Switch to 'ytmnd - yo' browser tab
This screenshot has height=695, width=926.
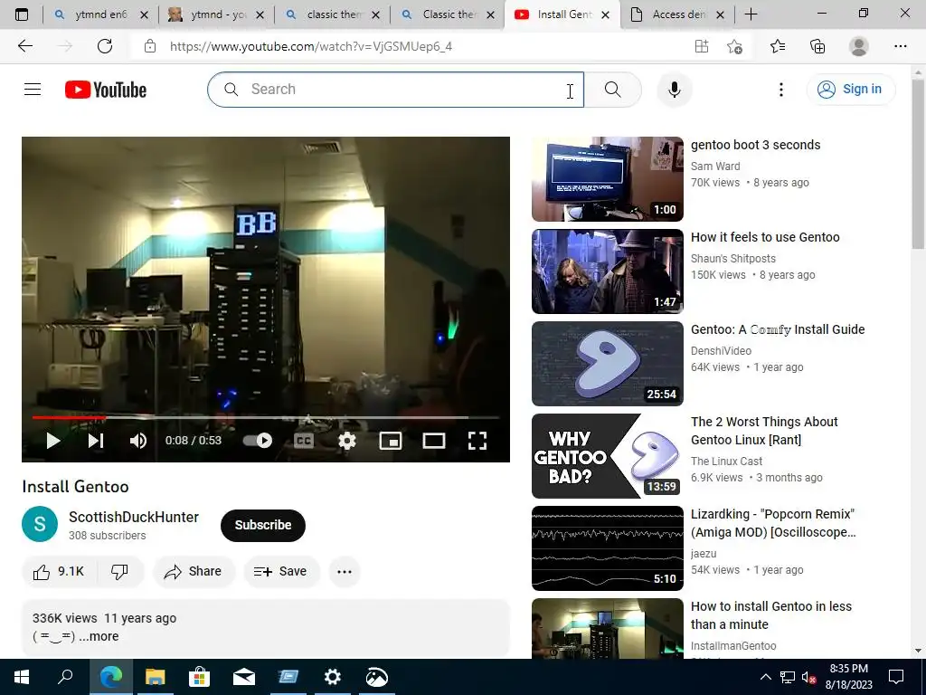[x=216, y=14]
